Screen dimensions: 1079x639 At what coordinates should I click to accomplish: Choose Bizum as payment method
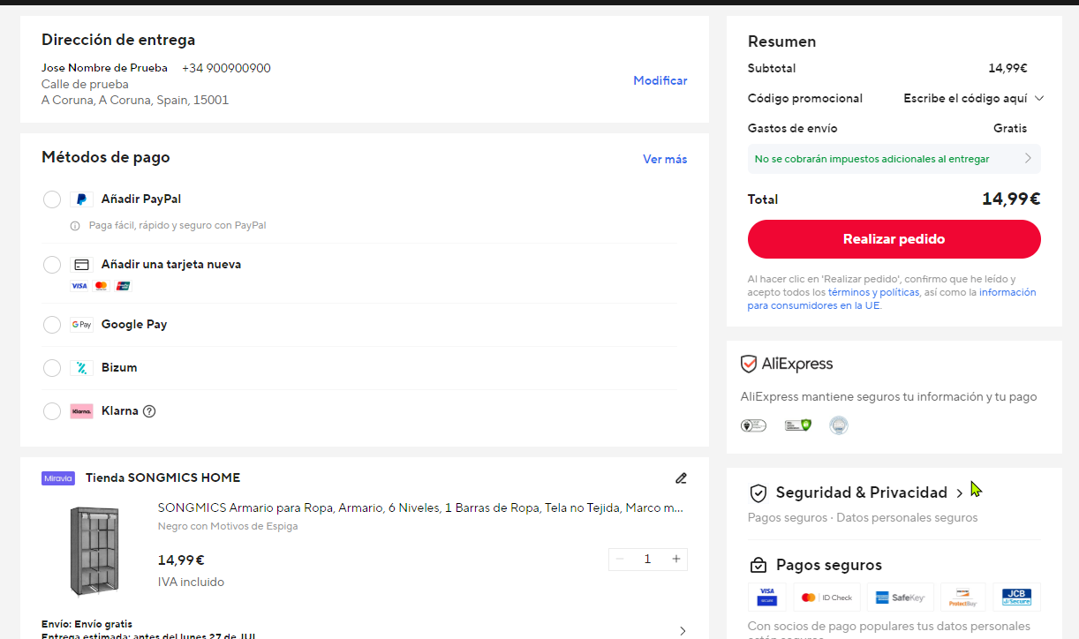click(52, 368)
